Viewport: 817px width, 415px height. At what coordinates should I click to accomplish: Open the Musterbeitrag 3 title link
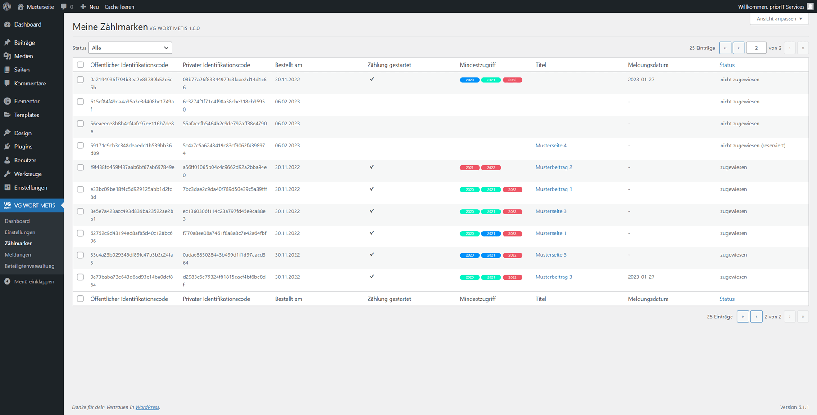tap(554, 277)
